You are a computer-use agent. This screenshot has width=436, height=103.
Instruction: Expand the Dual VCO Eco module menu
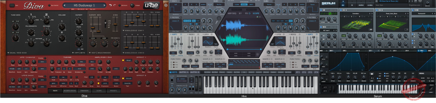pos(17,53)
